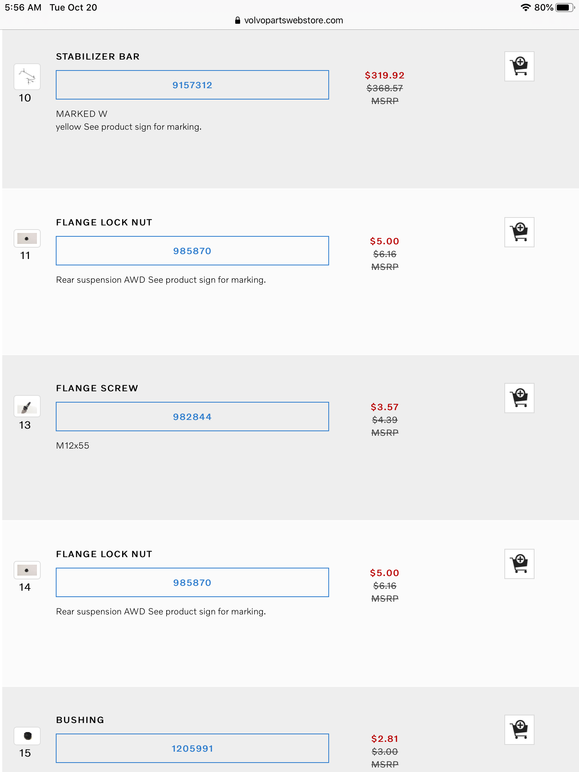
Task: Tap the Wi-Fi status icon
Action: (x=525, y=8)
